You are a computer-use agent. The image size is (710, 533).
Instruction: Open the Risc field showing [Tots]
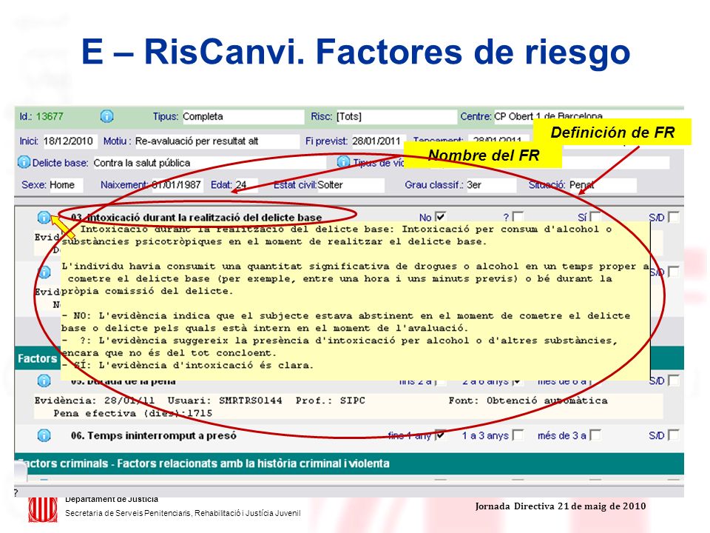[x=396, y=116]
